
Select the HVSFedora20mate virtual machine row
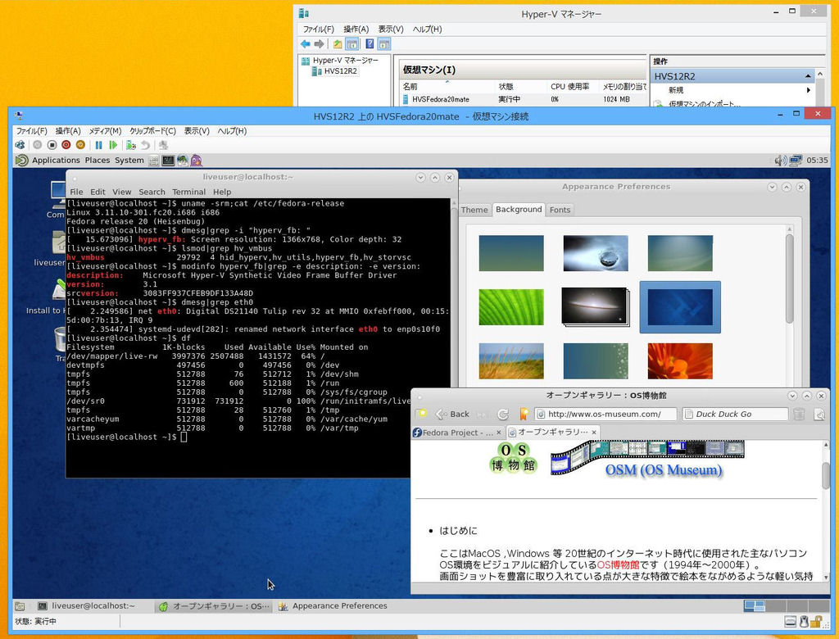click(524, 99)
